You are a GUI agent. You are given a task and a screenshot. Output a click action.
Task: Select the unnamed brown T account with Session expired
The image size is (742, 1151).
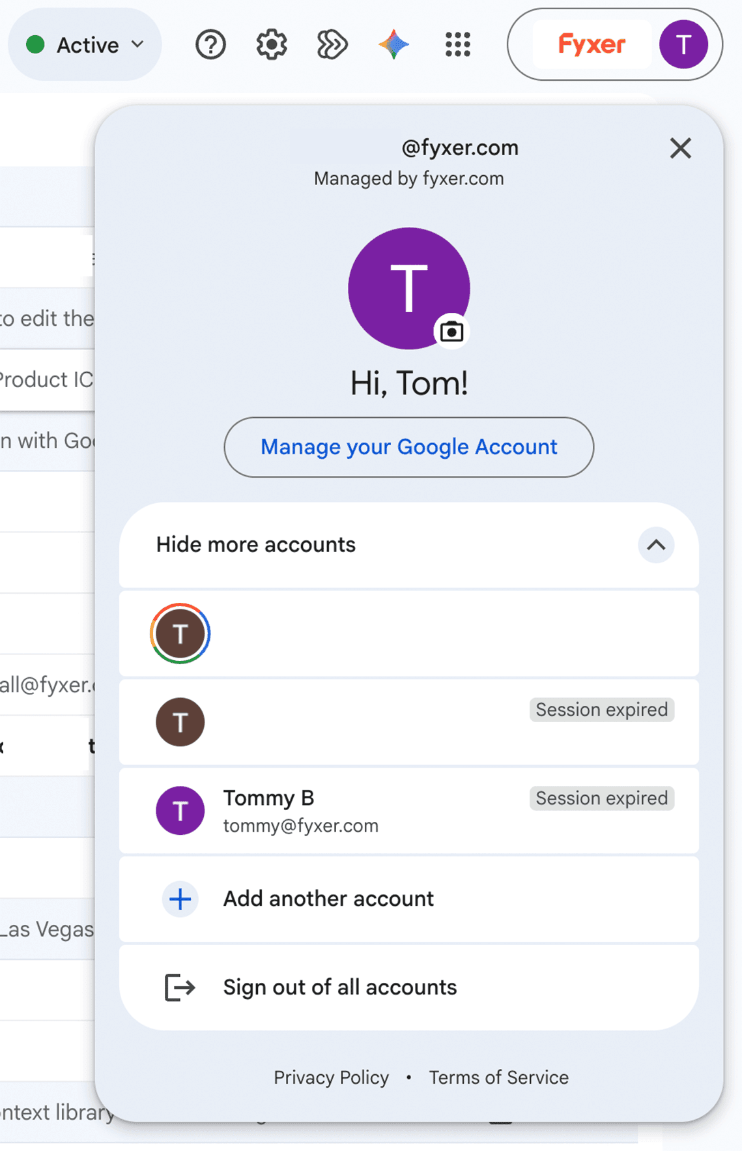(x=409, y=722)
